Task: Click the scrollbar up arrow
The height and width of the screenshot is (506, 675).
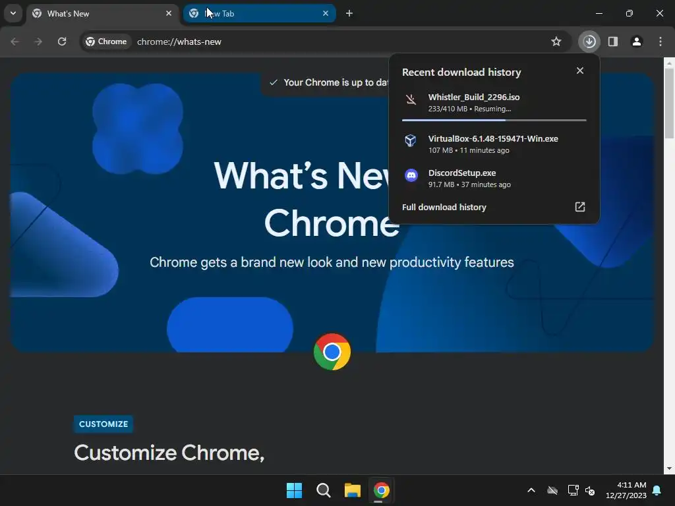Action: pyautogui.click(x=669, y=63)
